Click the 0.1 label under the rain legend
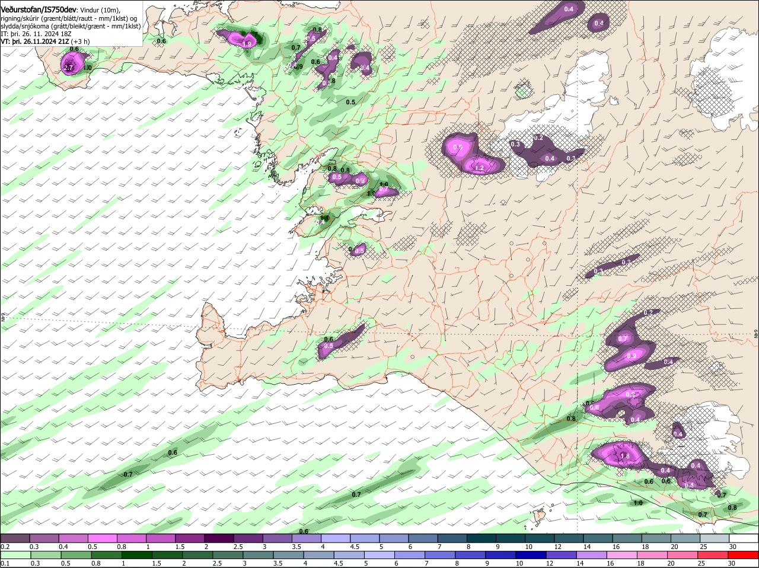Viewport: 759px width, 568px height. (5, 563)
